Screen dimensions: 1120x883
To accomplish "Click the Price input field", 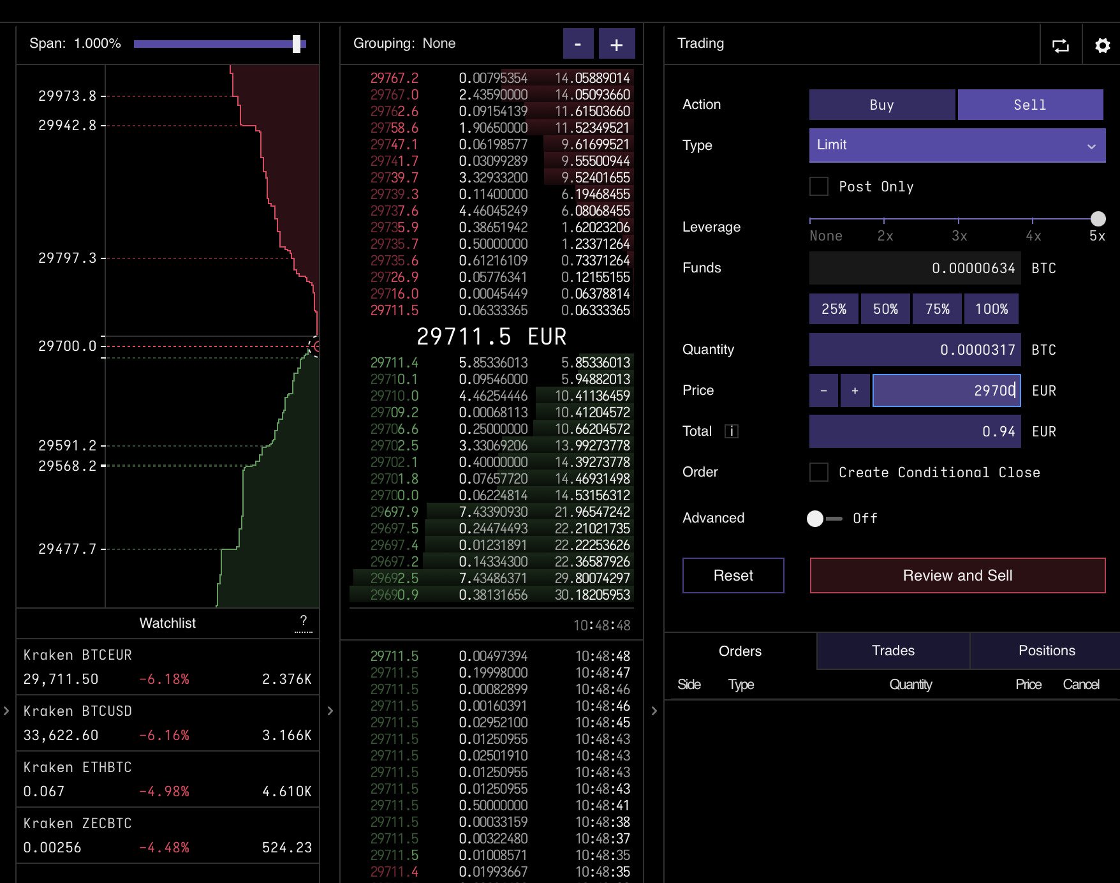I will tap(947, 390).
